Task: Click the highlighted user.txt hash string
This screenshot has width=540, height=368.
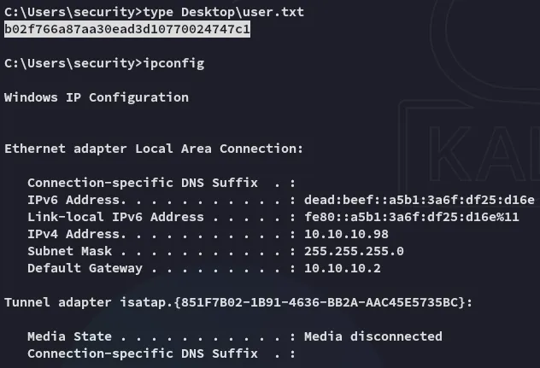Action: (x=127, y=30)
